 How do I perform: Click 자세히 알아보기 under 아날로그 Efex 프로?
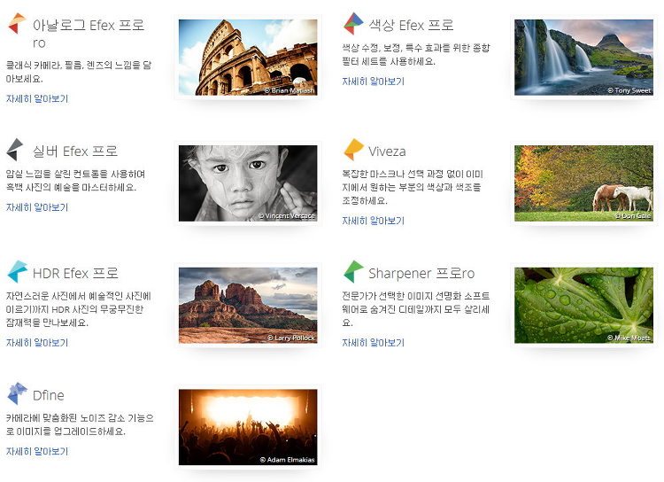coord(37,99)
